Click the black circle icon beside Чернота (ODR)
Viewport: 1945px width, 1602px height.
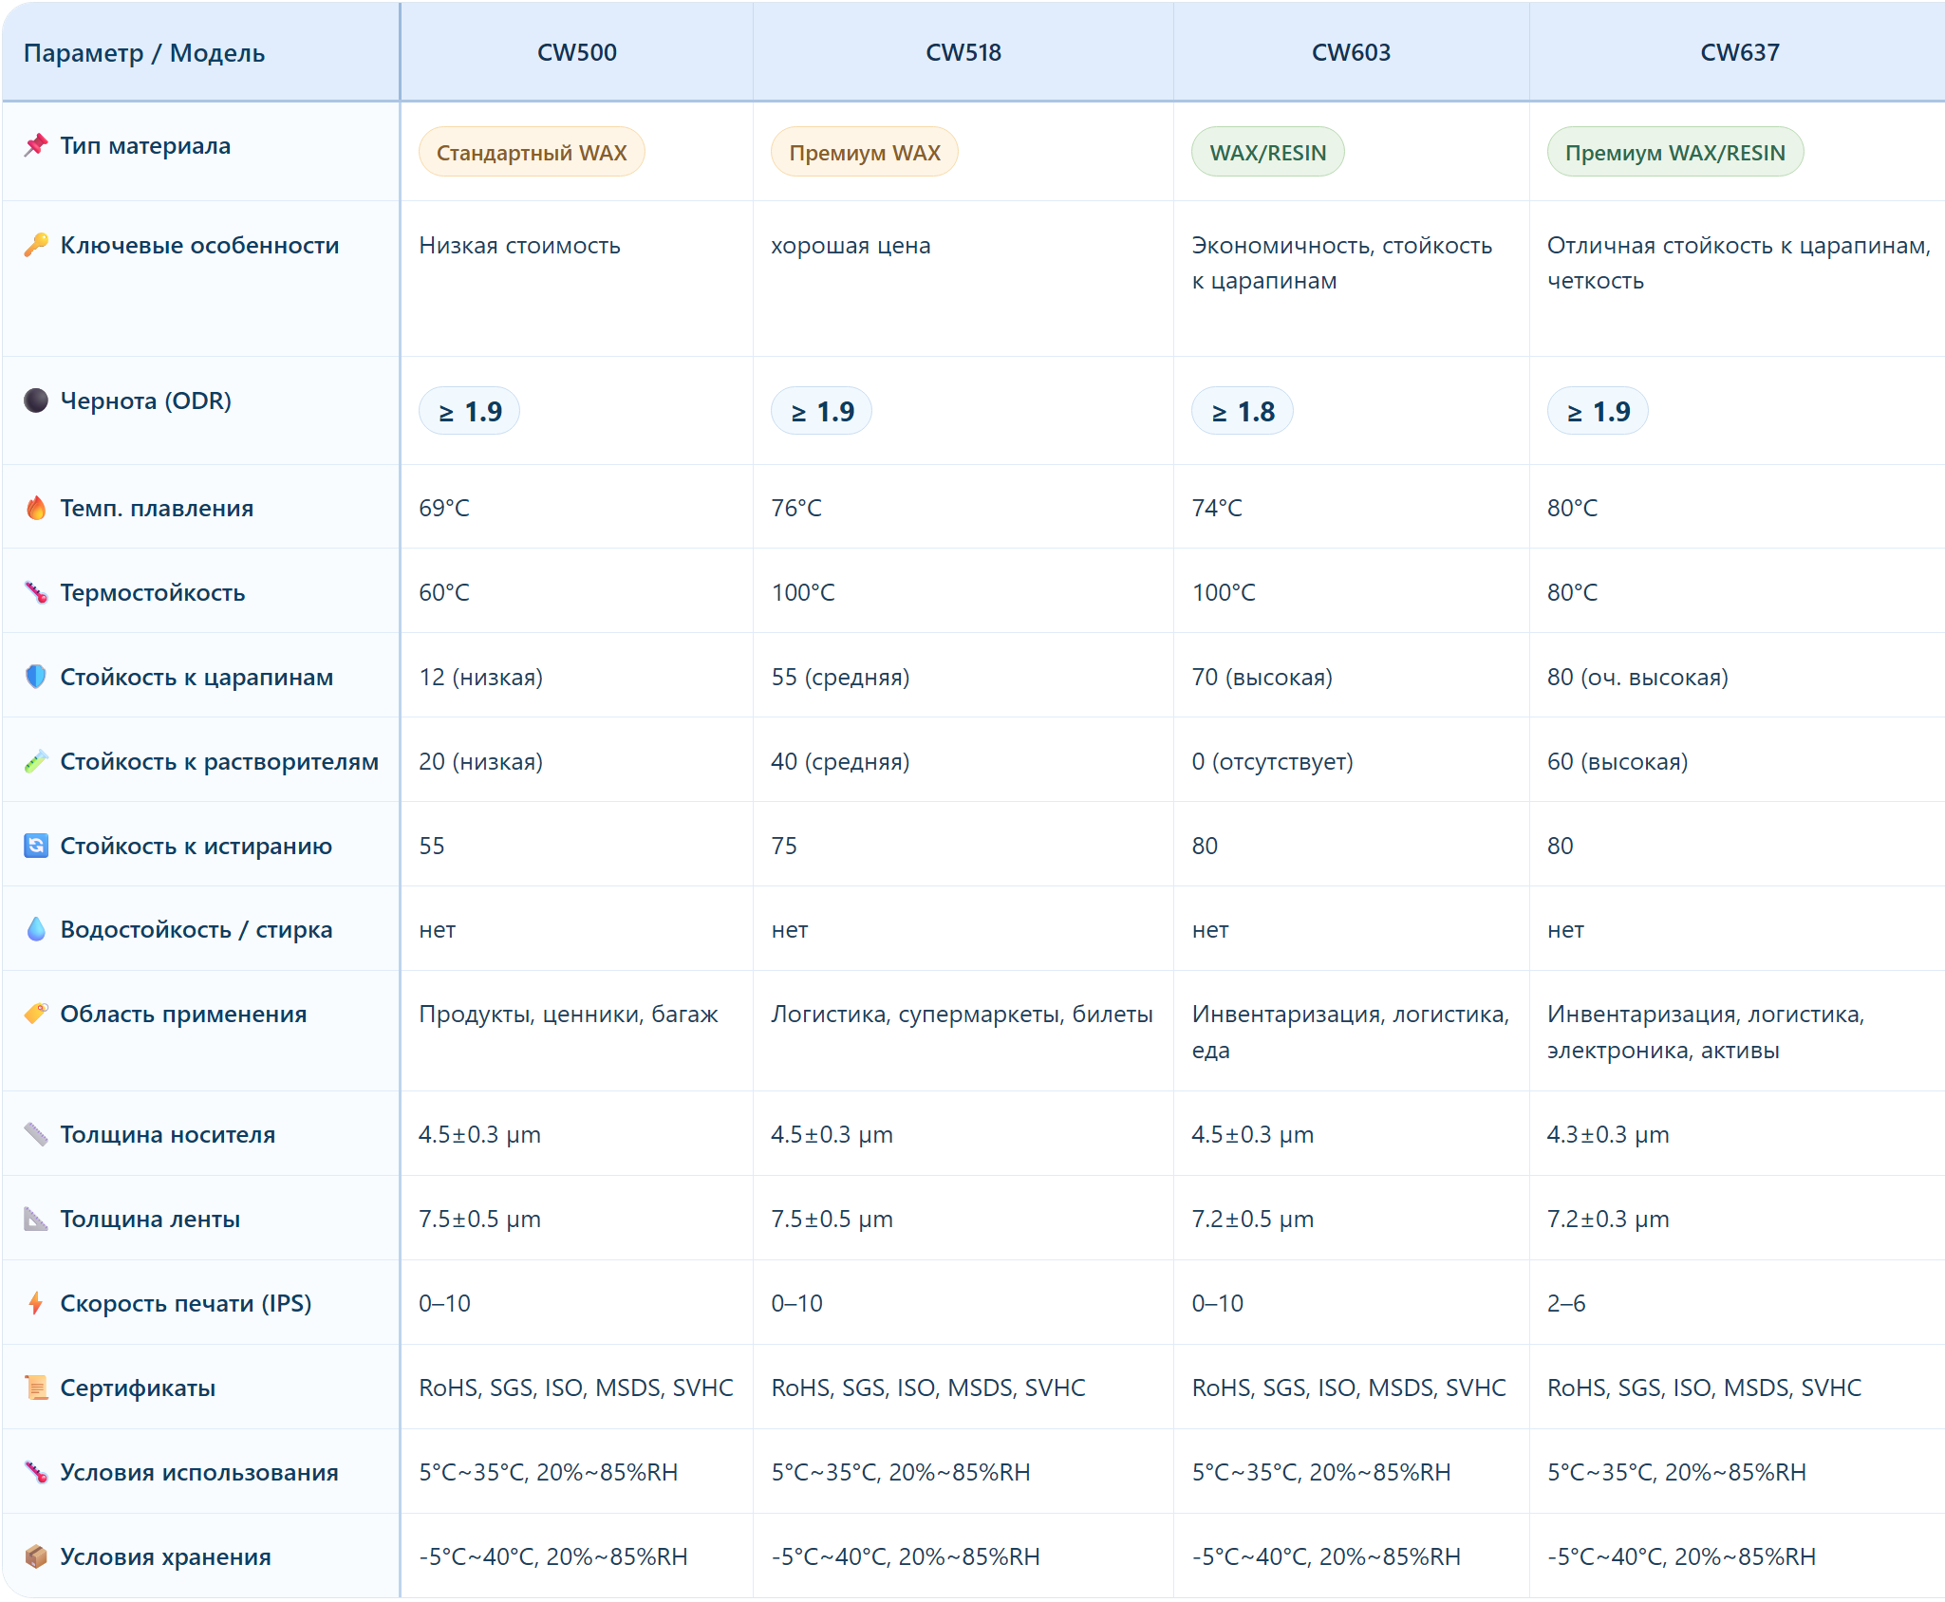pyautogui.click(x=36, y=400)
